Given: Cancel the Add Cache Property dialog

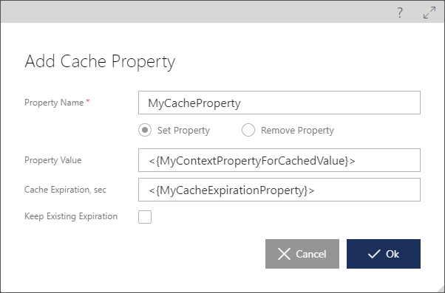Looking at the screenshot, I should pos(302,254).
